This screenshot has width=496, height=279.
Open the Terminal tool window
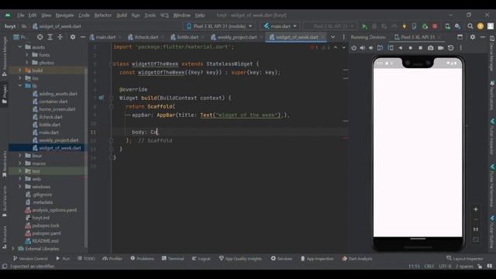(173, 258)
